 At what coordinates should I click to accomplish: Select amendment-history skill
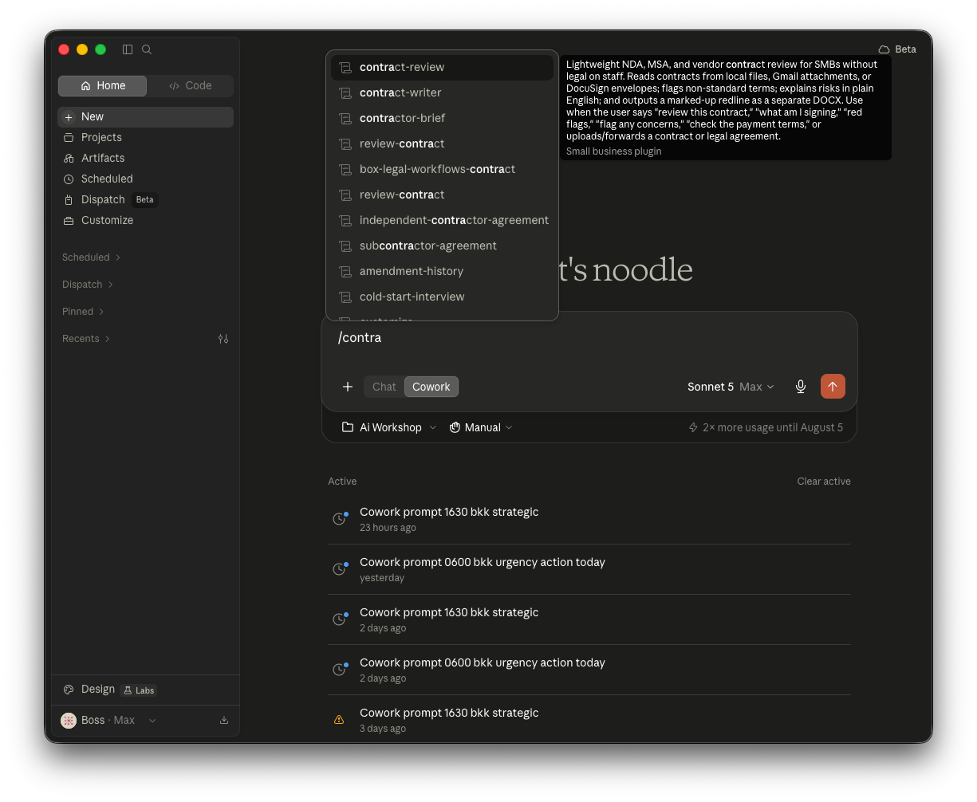[442, 271]
